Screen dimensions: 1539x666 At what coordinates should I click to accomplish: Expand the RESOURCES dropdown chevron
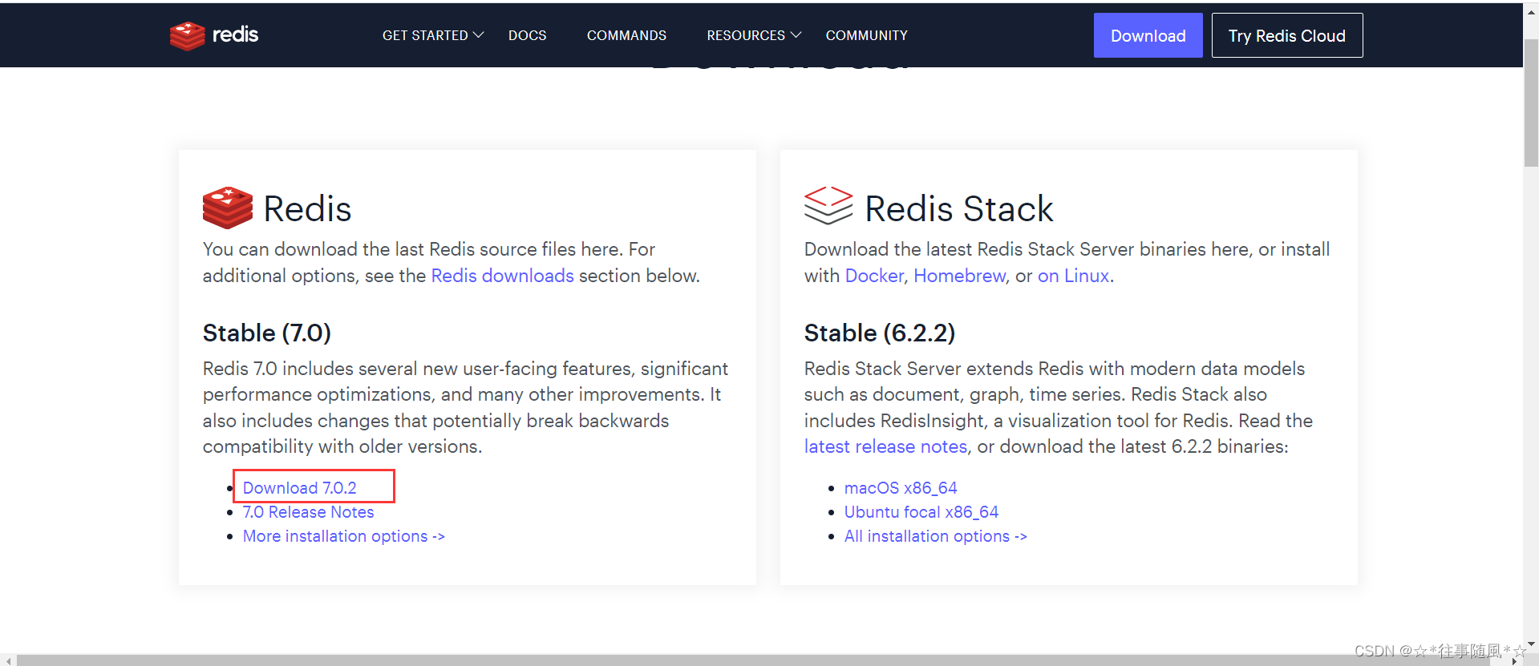pos(796,35)
